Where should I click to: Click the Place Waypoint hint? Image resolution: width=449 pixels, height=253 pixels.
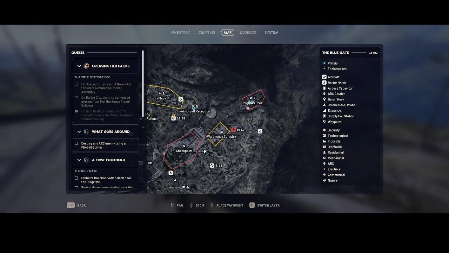click(x=227, y=205)
